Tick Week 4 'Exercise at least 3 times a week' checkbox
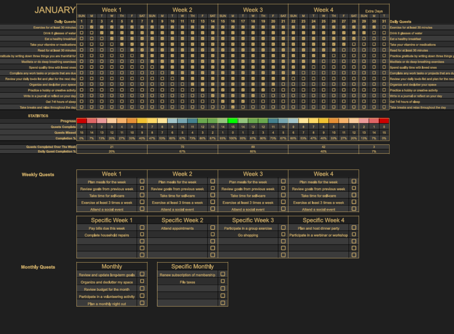Image resolution: width=454 pixels, height=334 pixels. [x=354, y=202]
